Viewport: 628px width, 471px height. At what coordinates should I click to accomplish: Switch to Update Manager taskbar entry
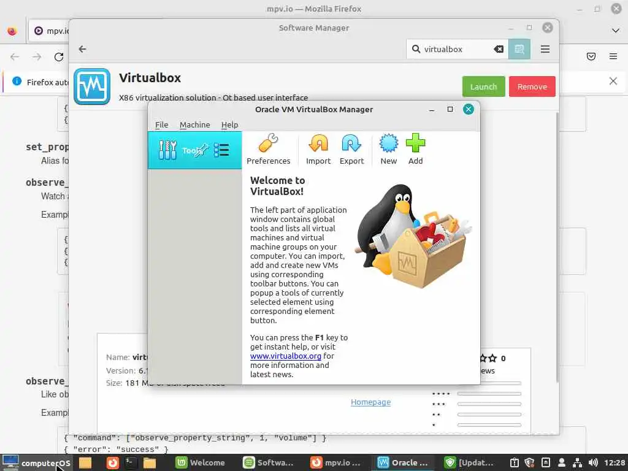point(469,462)
